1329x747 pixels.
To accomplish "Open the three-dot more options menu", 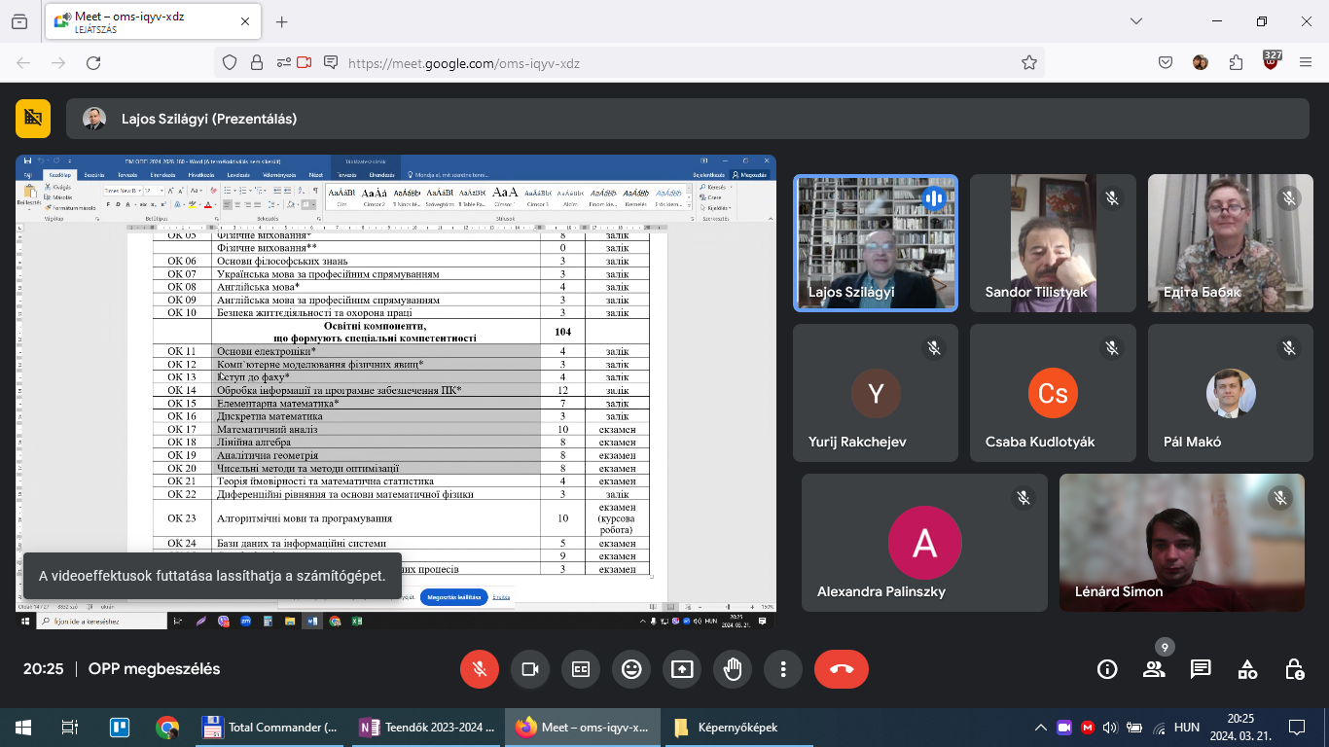I will coord(783,669).
